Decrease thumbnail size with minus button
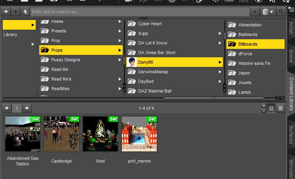Viewport: 295px width, 179px height. coord(264,111)
